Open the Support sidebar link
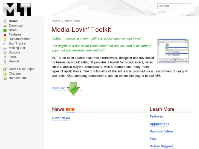The height and width of the screenshot is (149, 199). click(x=14, y=52)
